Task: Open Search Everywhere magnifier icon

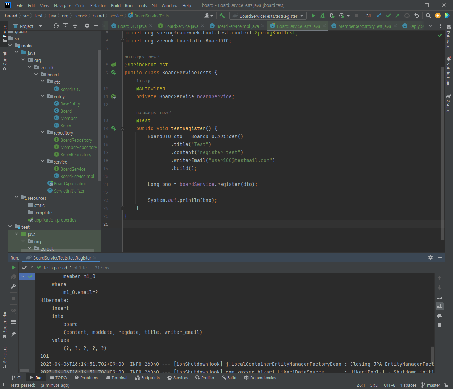Action: (428, 16)
